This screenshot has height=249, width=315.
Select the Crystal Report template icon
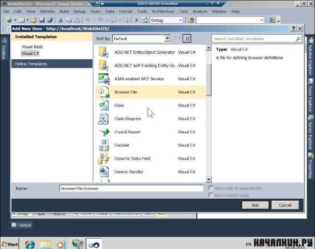(104, 132)
